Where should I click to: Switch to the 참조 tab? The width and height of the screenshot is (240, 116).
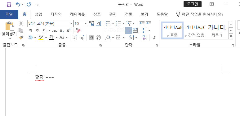(x=97, y=14)
